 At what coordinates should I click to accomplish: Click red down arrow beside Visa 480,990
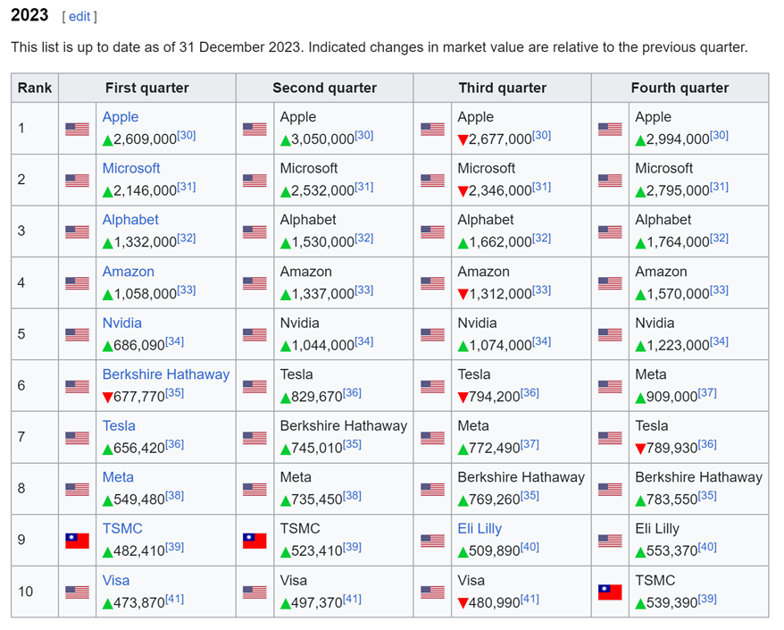click(463, 603)
